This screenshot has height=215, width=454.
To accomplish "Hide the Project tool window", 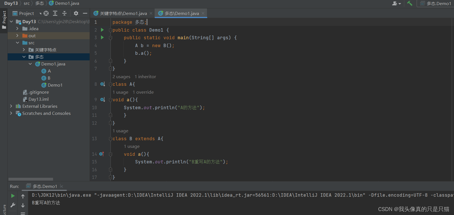I will coord(85,13).
